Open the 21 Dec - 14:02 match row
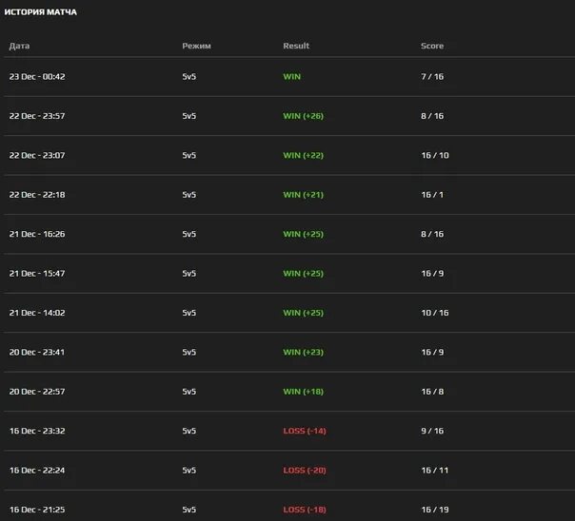 (37, 313)
